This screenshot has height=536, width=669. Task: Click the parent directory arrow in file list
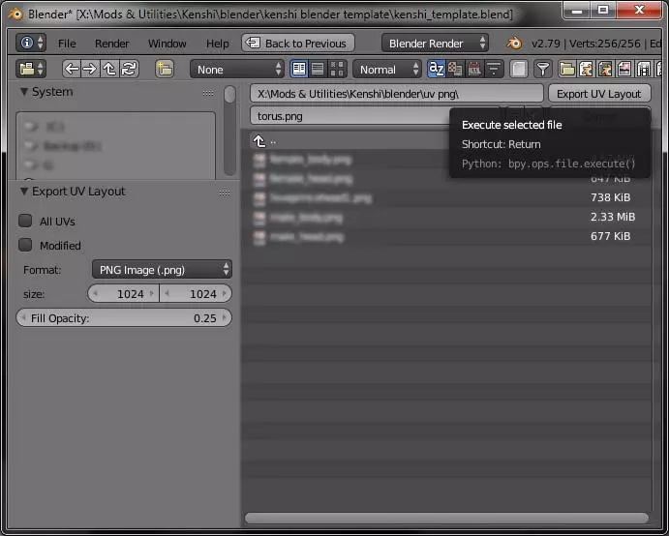258,141
